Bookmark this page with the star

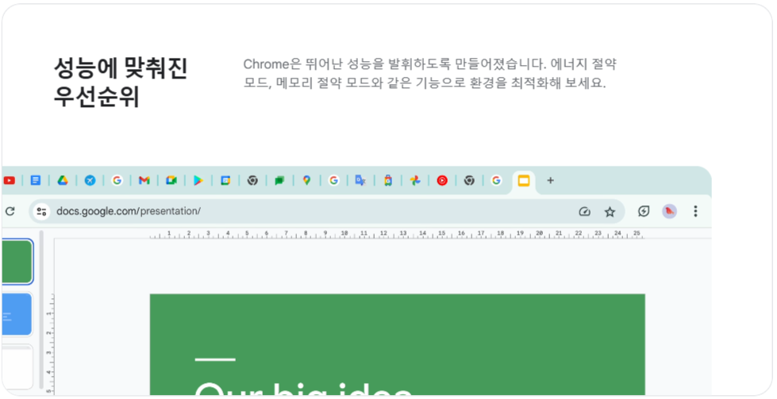pyautogui.click(x=610, y=212)
